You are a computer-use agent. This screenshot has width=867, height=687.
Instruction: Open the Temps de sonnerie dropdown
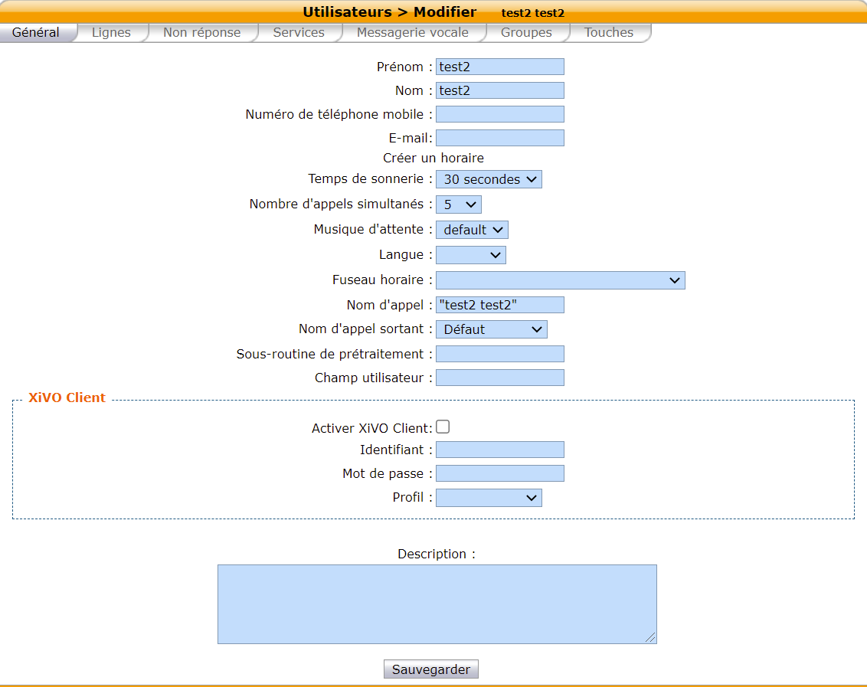pyautogui.click(x=489, y=179)
